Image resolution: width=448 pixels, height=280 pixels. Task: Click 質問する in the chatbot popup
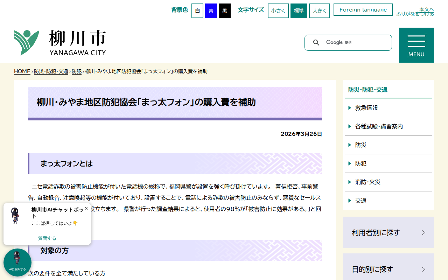[47, 238]
